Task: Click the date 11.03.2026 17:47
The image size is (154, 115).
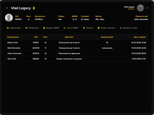Action: (x=139, y=59)
